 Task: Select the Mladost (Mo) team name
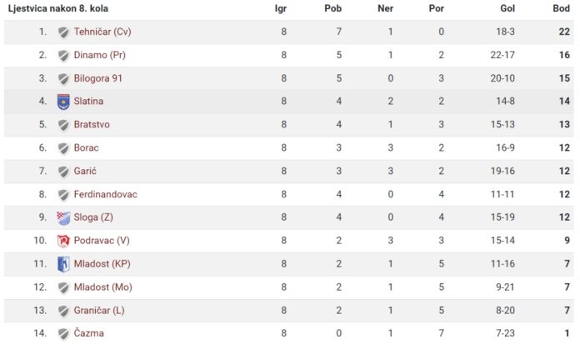[102, 287]
